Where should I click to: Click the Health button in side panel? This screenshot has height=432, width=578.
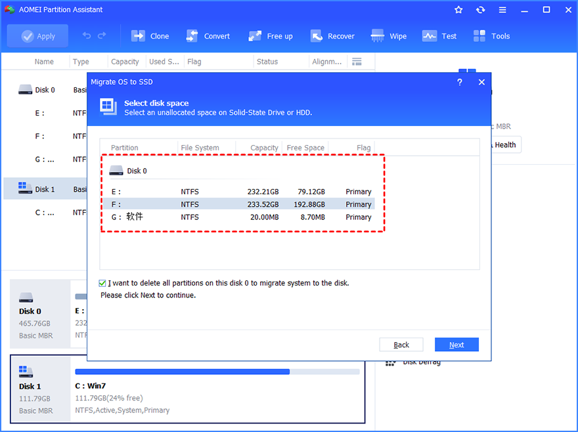(505, 145)
